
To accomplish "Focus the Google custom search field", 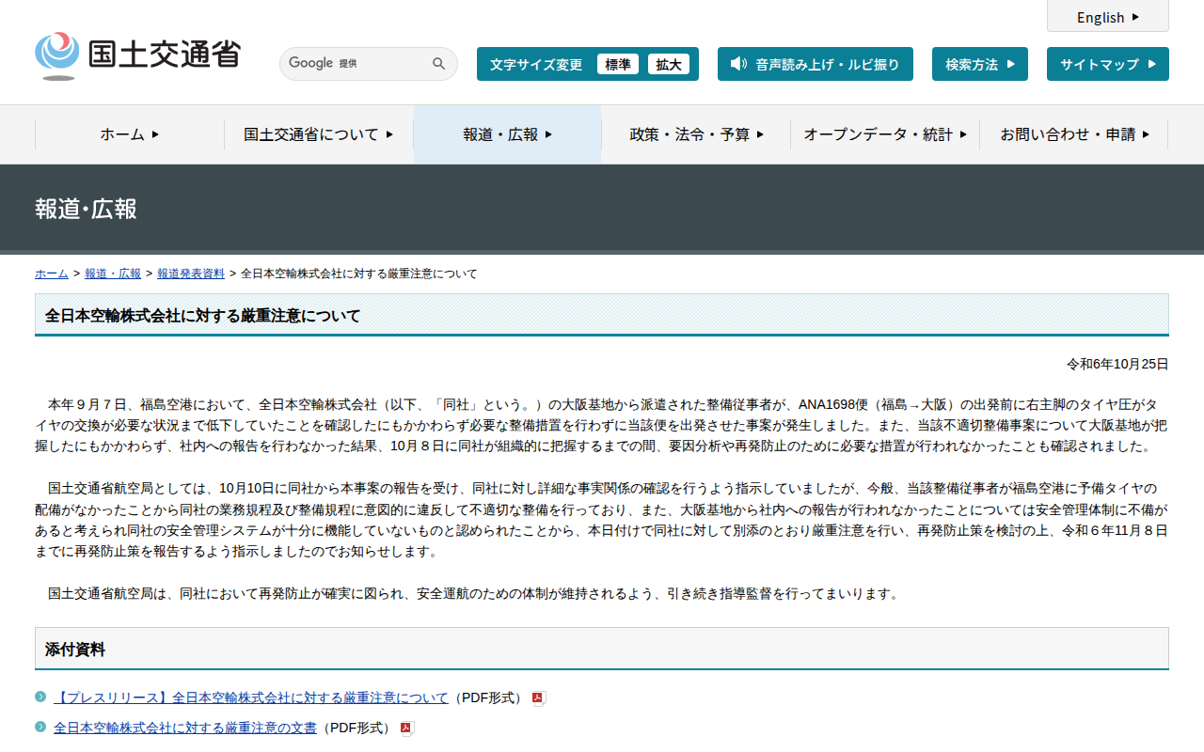I will coord(356,64).
